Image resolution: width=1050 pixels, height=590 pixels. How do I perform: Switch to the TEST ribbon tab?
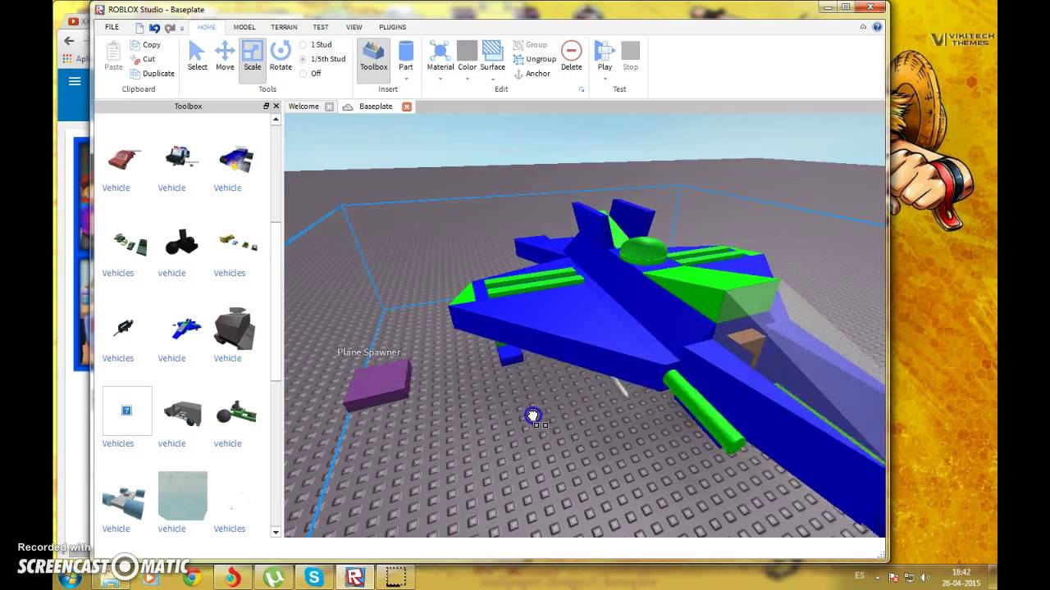click(x=321, y=27)
